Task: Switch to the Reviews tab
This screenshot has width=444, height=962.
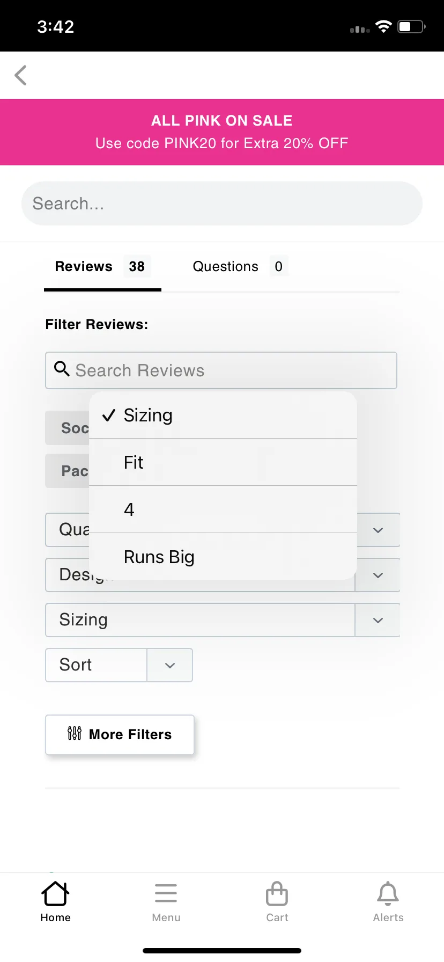Action: 102,266
